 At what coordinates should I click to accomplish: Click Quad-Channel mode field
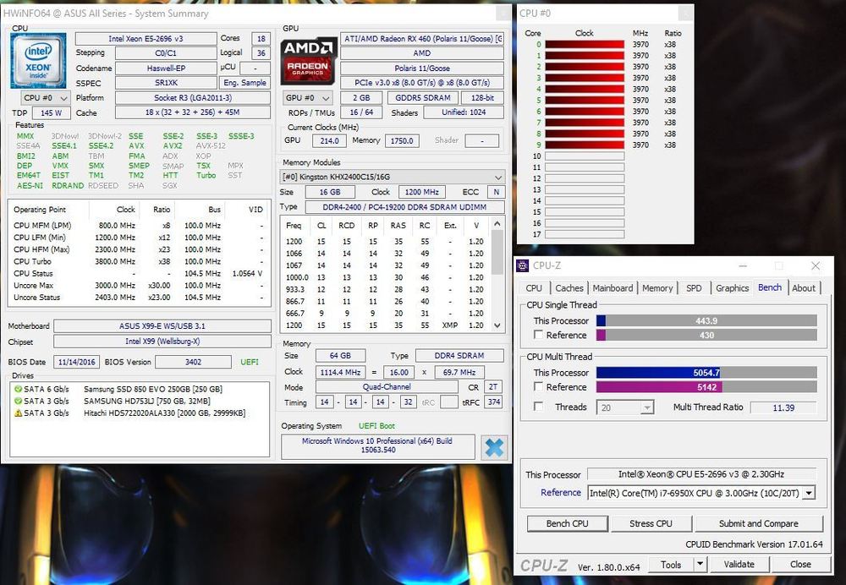coord(387,387)
